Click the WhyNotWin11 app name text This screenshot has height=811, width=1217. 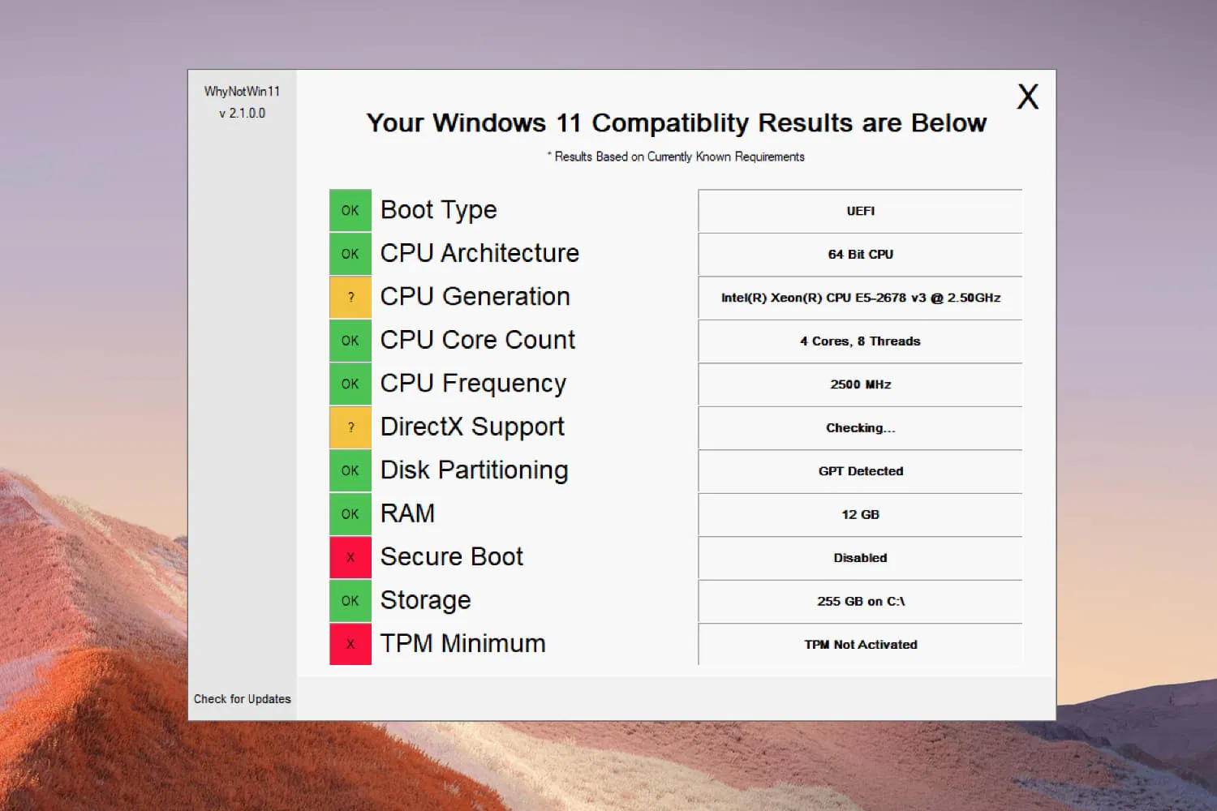click(x=242, y=92)
